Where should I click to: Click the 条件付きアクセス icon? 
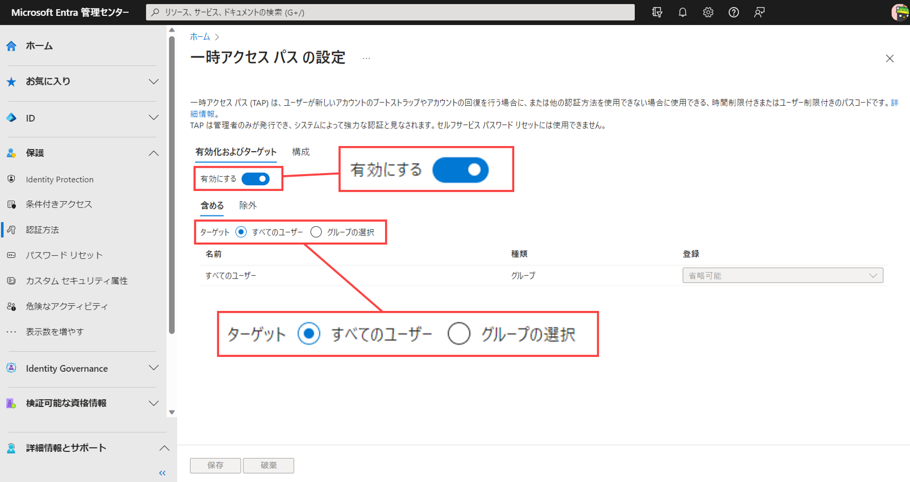click(x=11, y=204)
